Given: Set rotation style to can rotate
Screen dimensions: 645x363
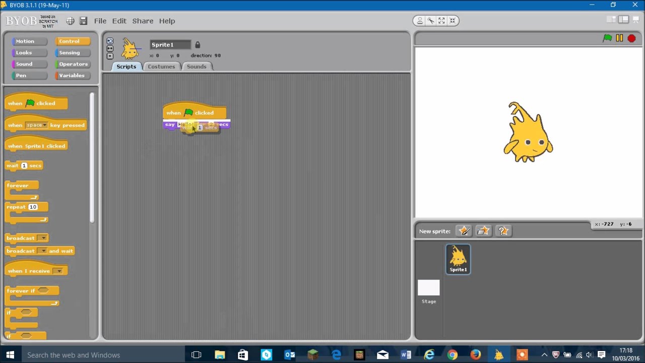Looking at the screenshot, I should (x=110, y=41).
